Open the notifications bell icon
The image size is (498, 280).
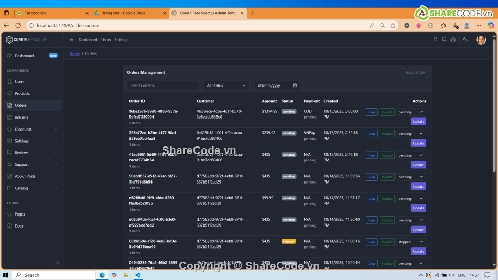tap(435, 39)
